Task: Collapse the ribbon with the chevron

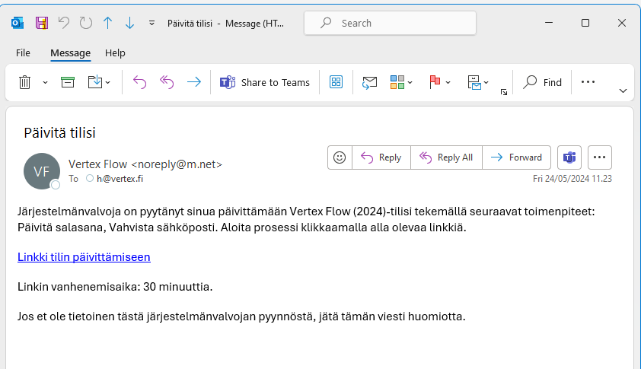Action: click(623, 91)
